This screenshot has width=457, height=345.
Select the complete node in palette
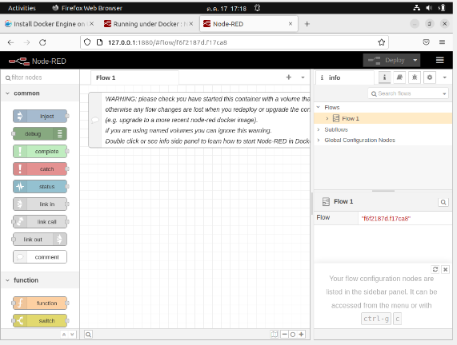(x=40, y=151)
